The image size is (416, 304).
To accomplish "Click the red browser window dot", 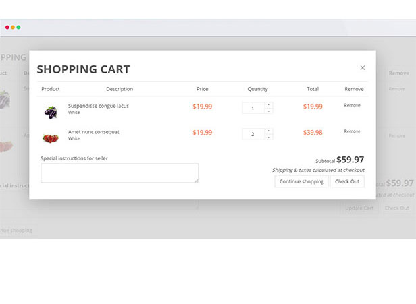I will coord(7,27).
